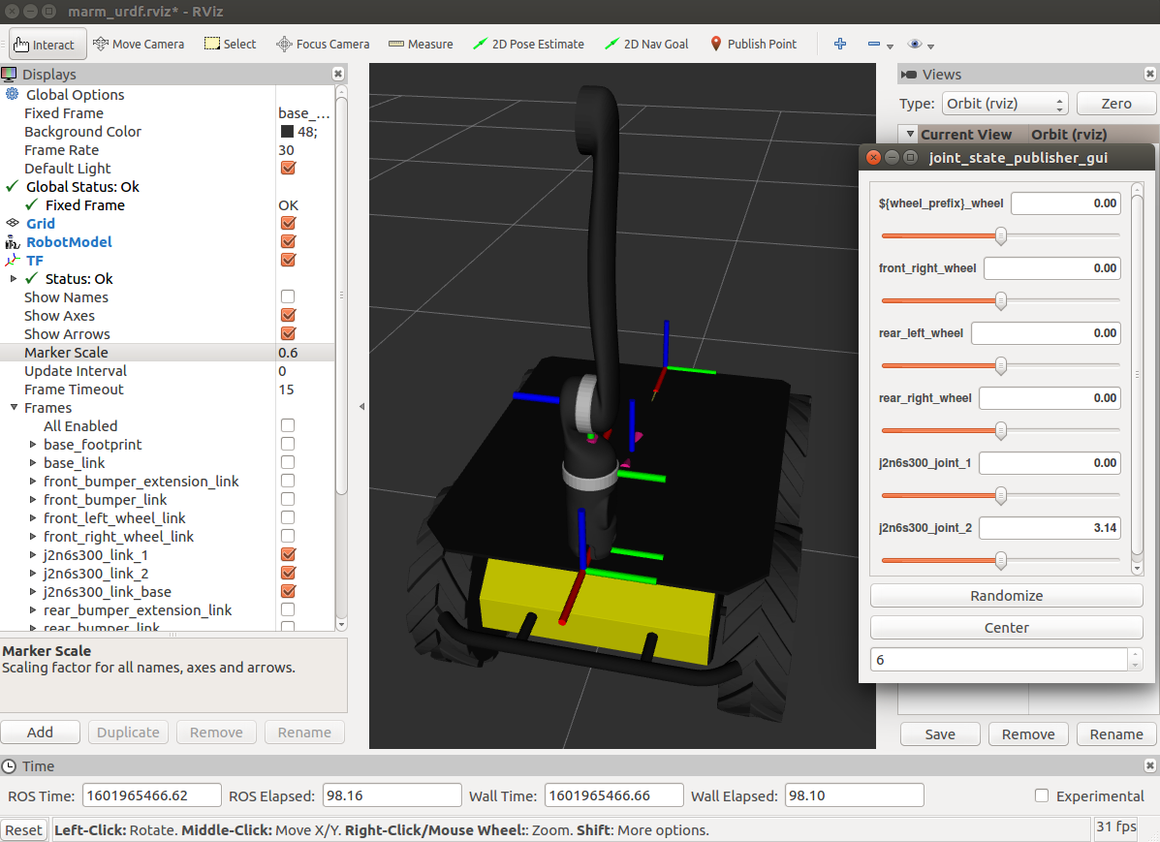Expand the front_bumper_link frame
This screenshot has width=1160, height=842.
click(x=33, y=500)
